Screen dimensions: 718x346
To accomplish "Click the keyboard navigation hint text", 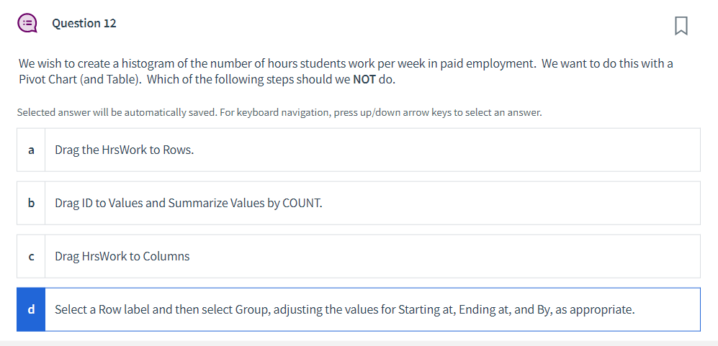I will (x=279, y=113).
